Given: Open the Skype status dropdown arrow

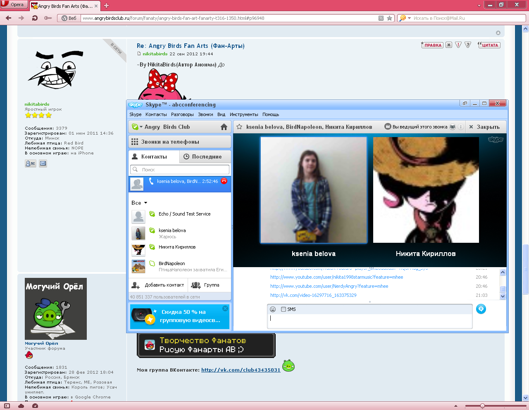Looking at the screenshot, I should (x=141, y=127).
